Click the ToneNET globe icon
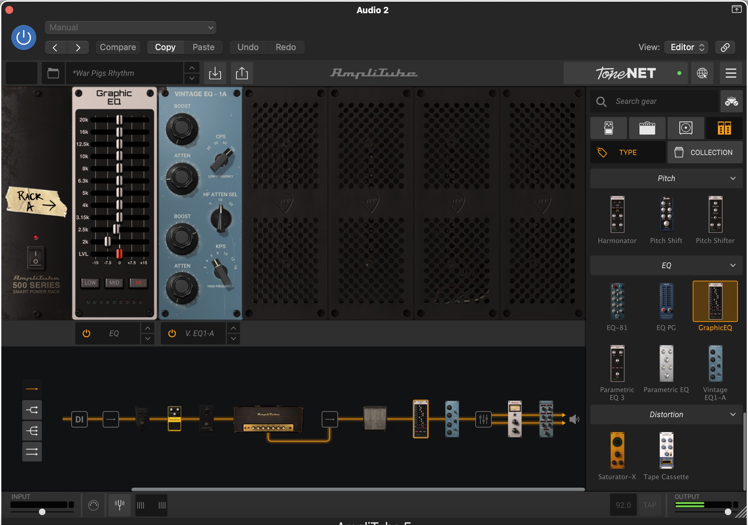The image size is (748, 525). (x=702, y=73)
